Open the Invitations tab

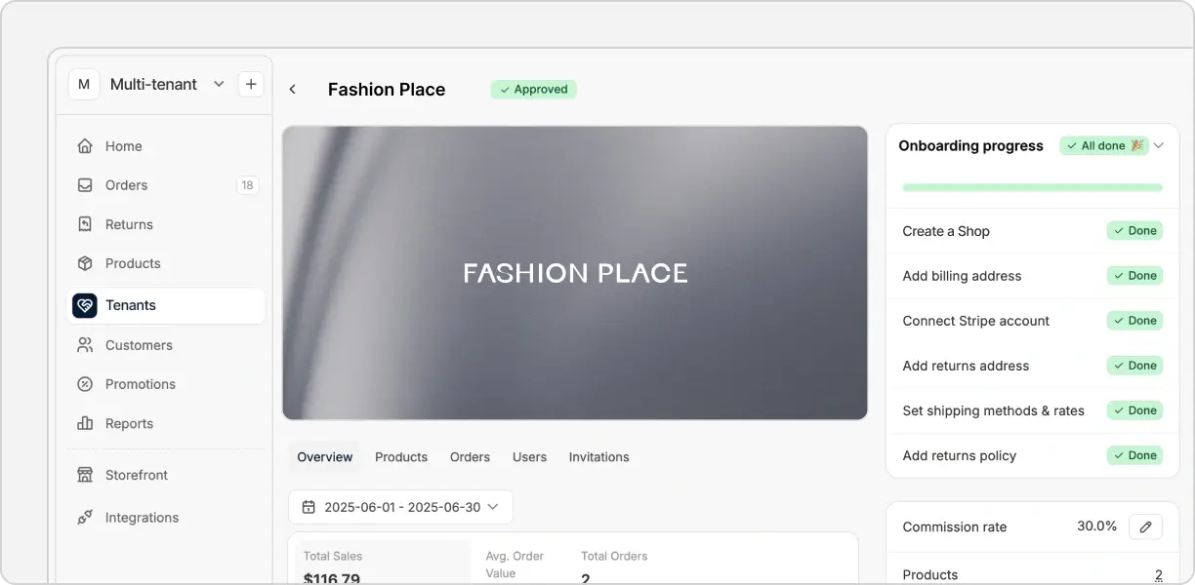click(598, 456)
